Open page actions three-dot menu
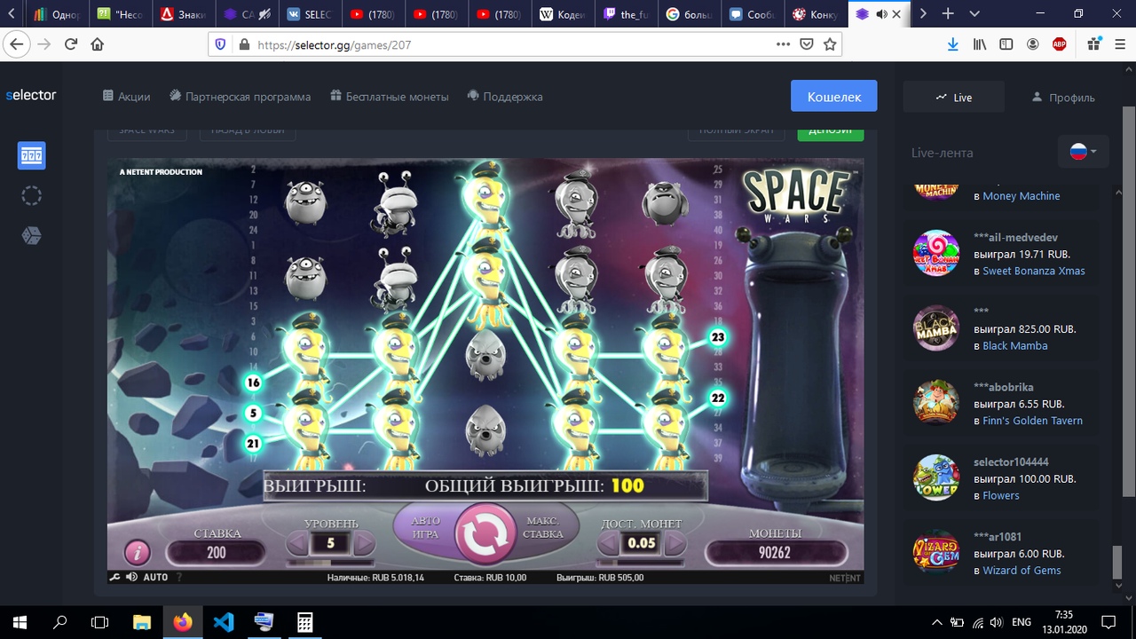Screen dimensions: 1136x639 click(783, 44)
